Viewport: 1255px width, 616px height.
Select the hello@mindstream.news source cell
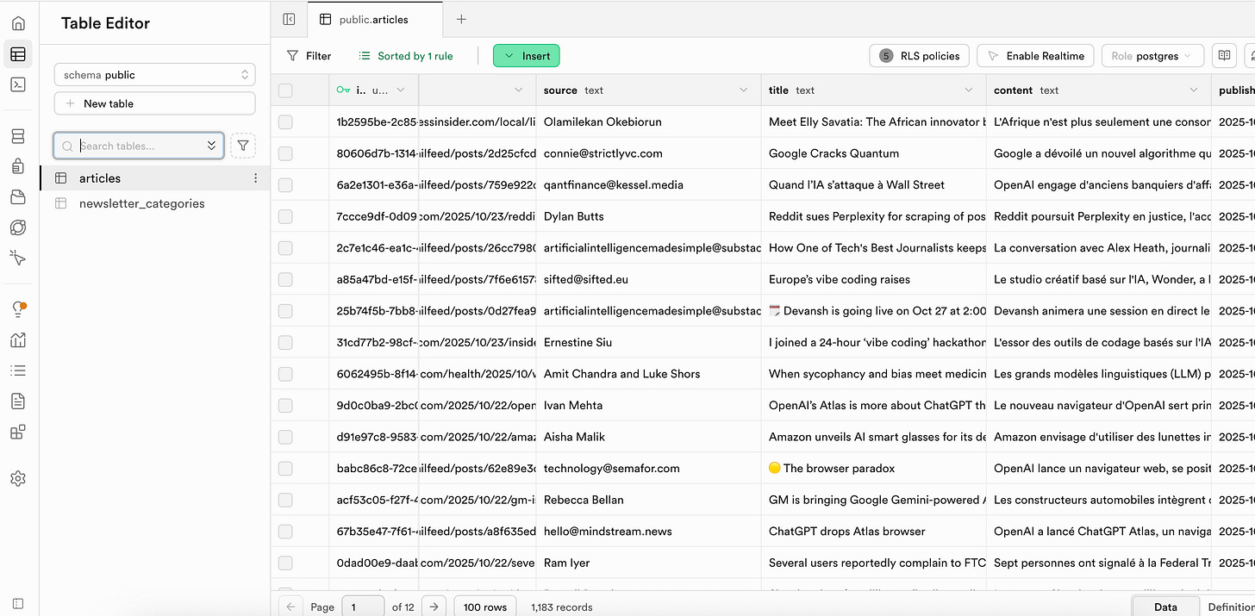(x=649, y=531)
